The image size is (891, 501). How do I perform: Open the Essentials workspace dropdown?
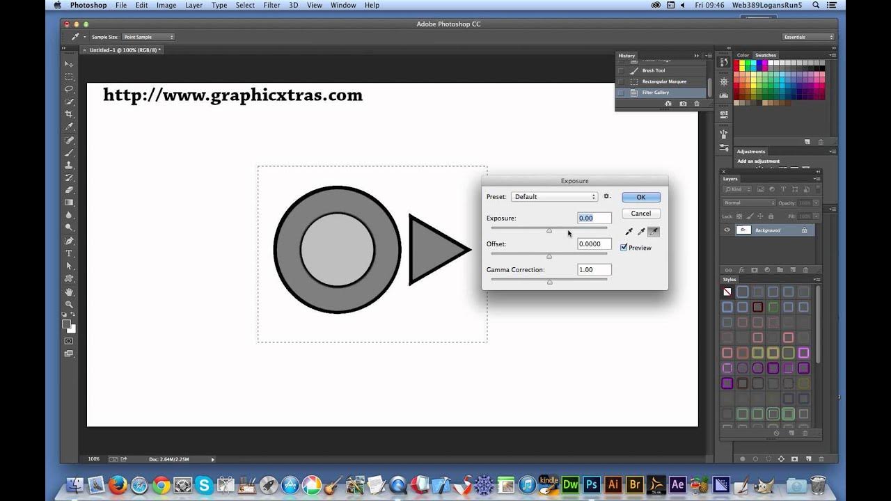click(x=807, y=37)
